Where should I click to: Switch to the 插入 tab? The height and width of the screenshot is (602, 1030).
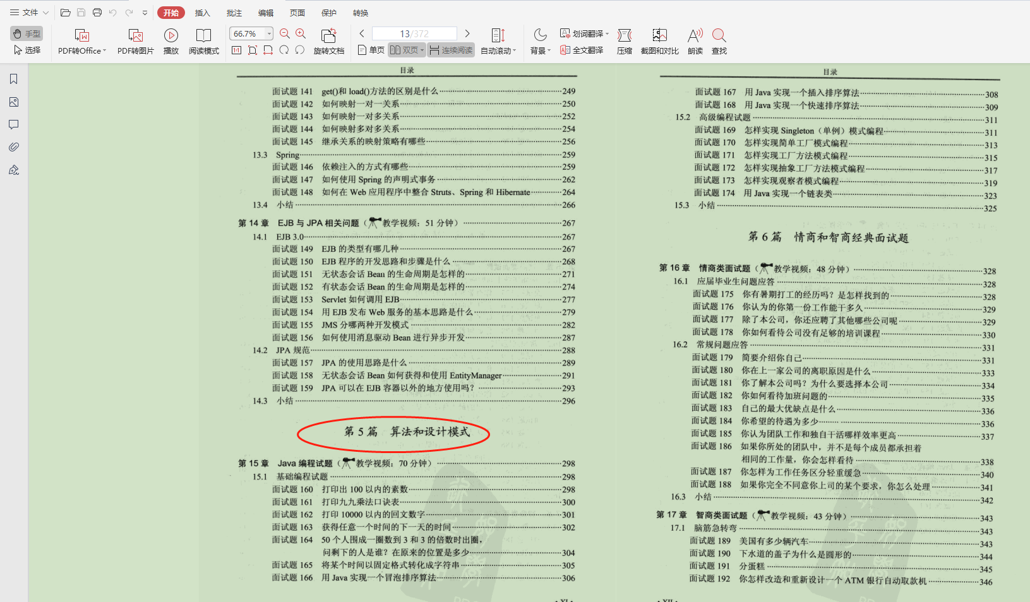click(x=202, y=13)
